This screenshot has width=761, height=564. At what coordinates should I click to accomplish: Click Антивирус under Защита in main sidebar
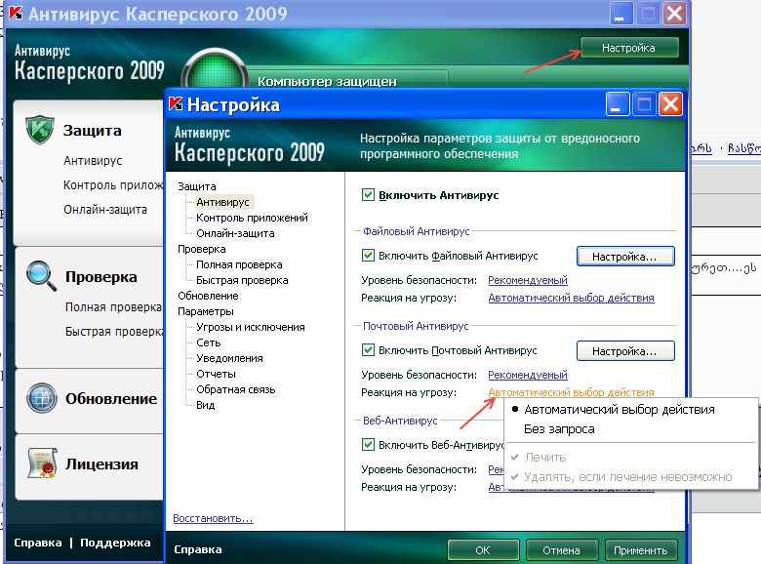pyautogui.click(x=93, y=161)
